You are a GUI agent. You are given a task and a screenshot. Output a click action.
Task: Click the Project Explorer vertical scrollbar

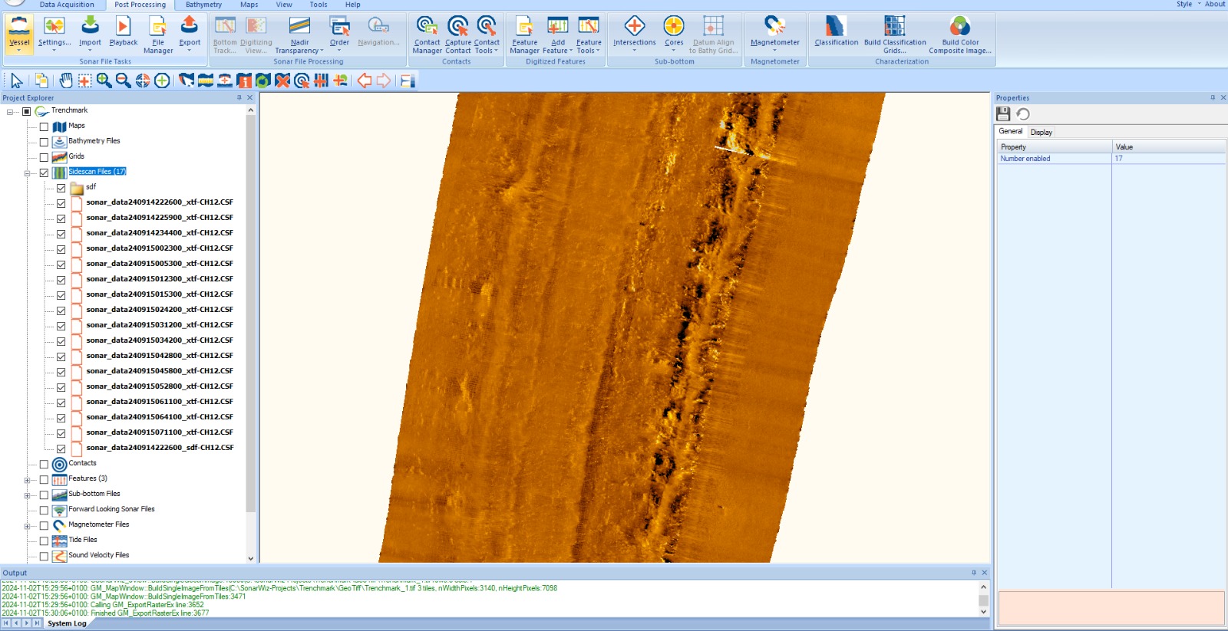250,307
